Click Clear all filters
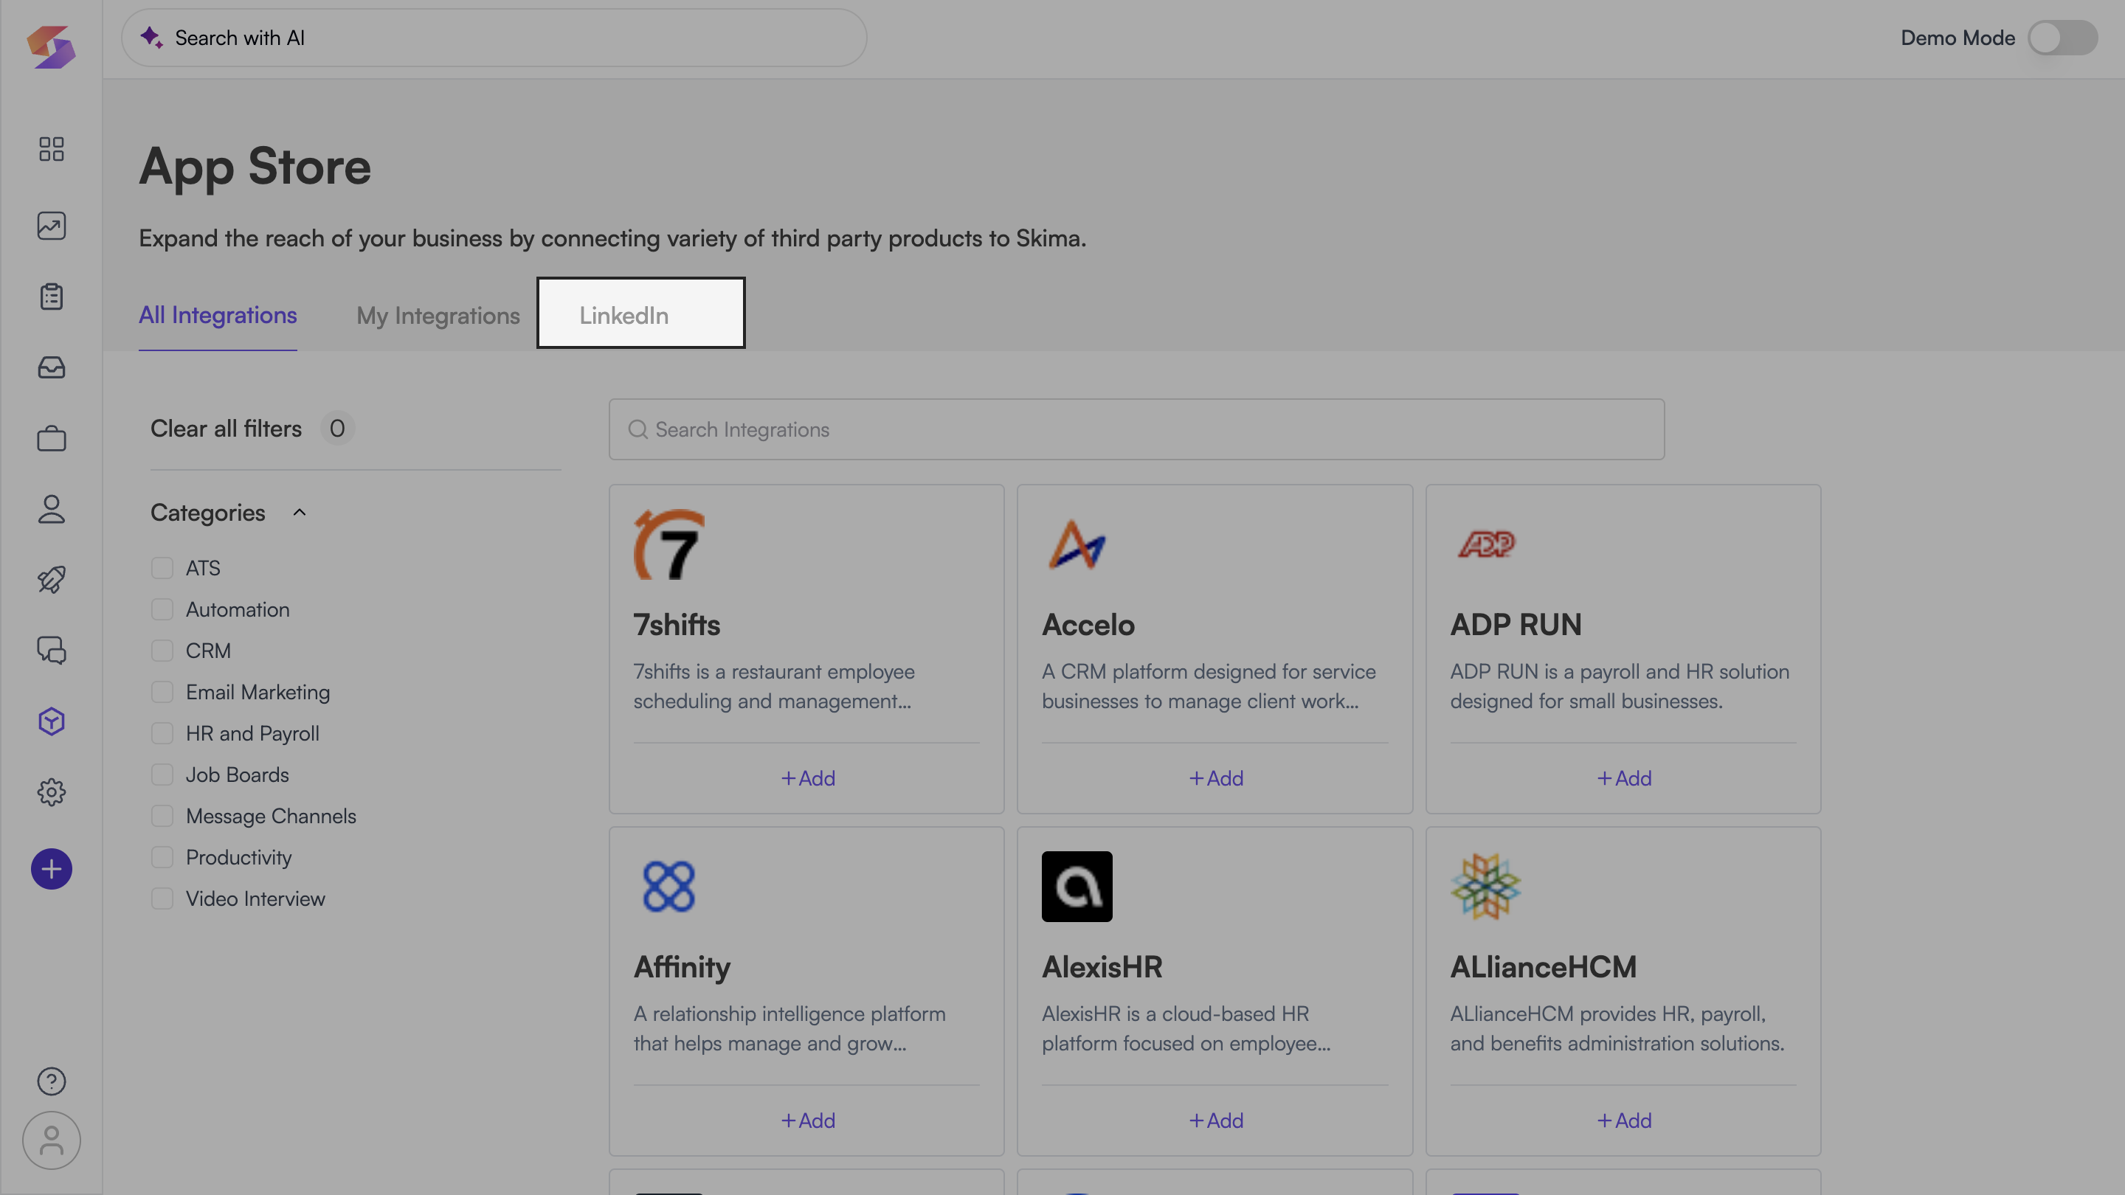This screenshot has width=2125, height=1195. 226,429
